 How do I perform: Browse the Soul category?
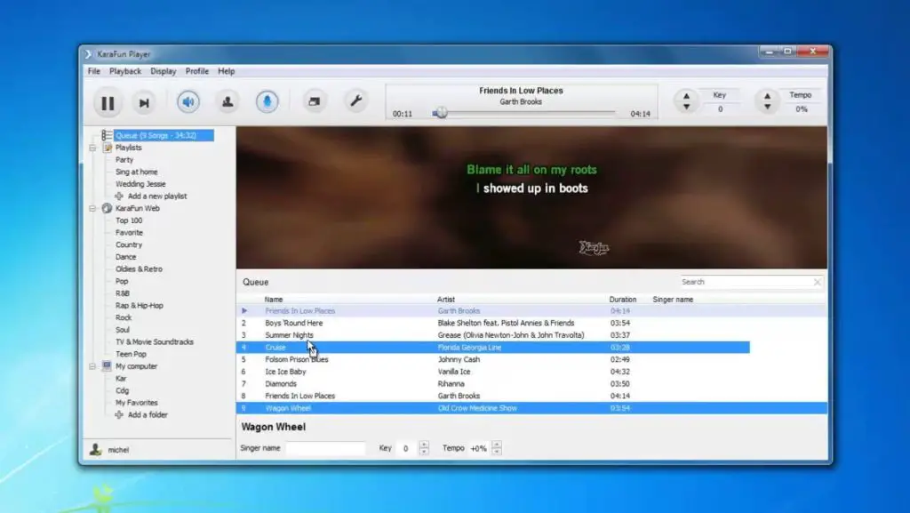123,330
